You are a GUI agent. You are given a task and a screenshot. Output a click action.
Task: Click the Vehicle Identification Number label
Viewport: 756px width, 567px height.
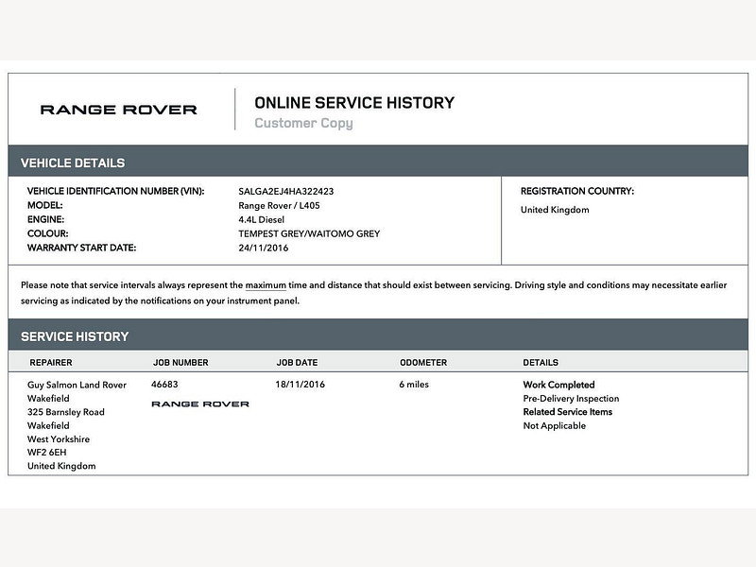[115, 192]
